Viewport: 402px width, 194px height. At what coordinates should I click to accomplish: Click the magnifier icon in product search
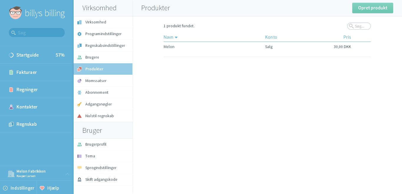pos(351,26)
